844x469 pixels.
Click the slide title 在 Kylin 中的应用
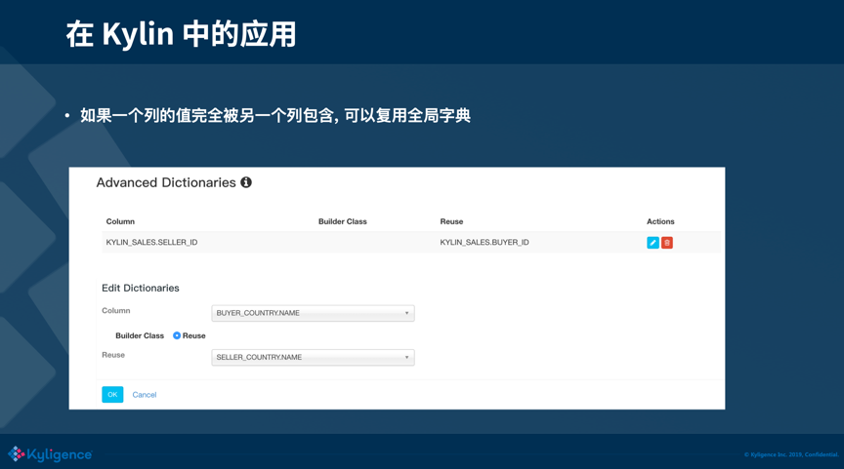pos(182,34)
